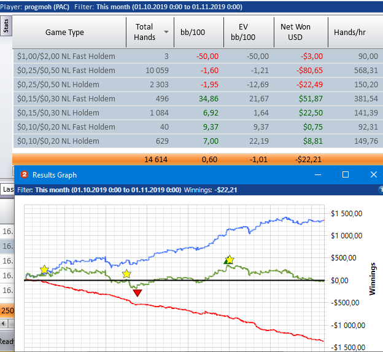Click the yellow star at the green peak
The width and height of the screenshot is (383, 352).
(230, 259)
